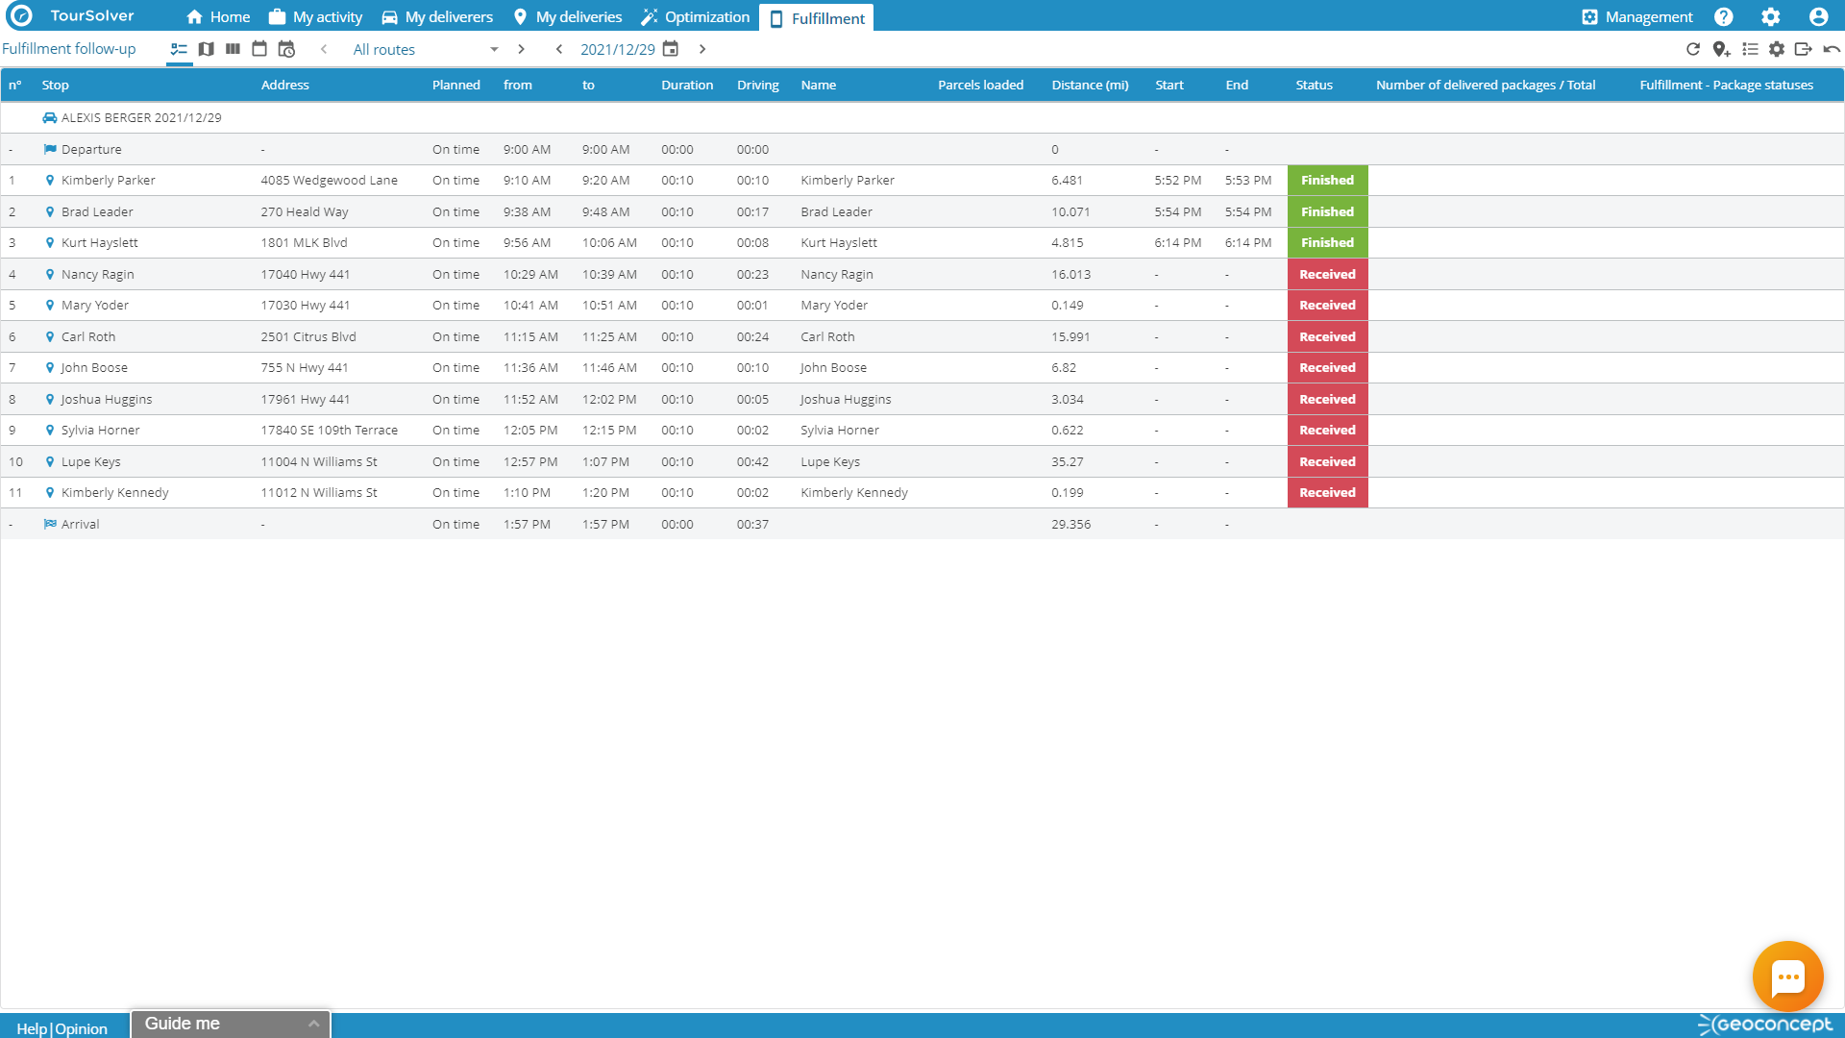Viewport: 1845px width, 1038px height.
Task: Collapse the Guide me panel chevron
Action: pos(313,1024)
